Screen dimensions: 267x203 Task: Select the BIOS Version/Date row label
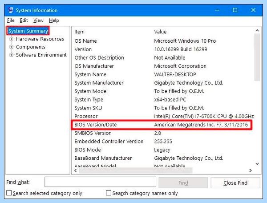[x=96, y=125]
